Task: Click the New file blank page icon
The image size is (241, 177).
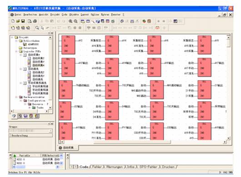Action: [x=13, y=21]
